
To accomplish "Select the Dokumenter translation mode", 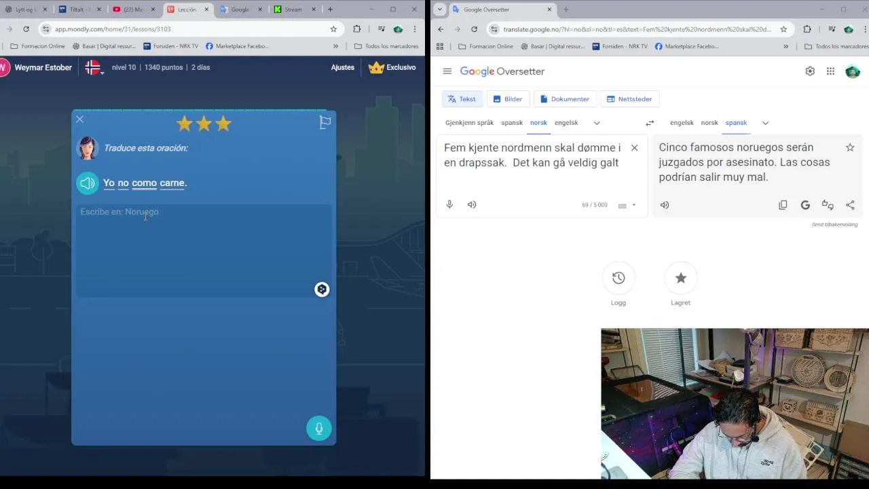I will [565, 99].
